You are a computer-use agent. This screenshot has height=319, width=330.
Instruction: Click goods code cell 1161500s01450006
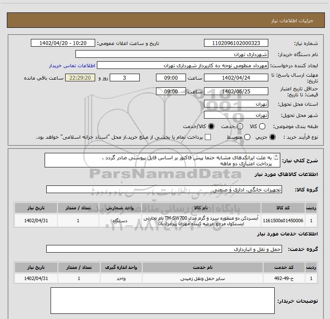pyautogui.click(x=283, y=221)
